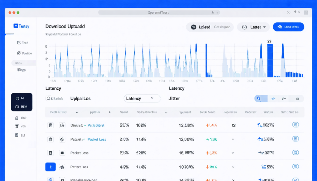The width and height of the screenshot is (317, 181).
Task: Click the Bul sidebar list icon
Action: point(17,135)
